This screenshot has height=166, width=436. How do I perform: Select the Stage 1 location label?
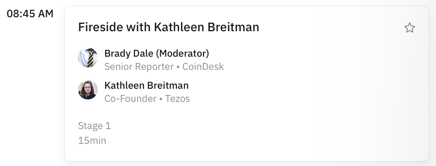click(94, 126)
